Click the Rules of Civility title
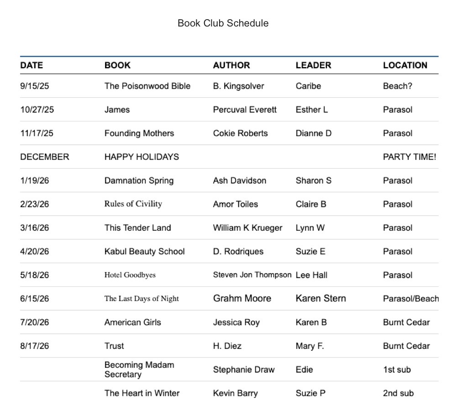 (x=133, y=204)
